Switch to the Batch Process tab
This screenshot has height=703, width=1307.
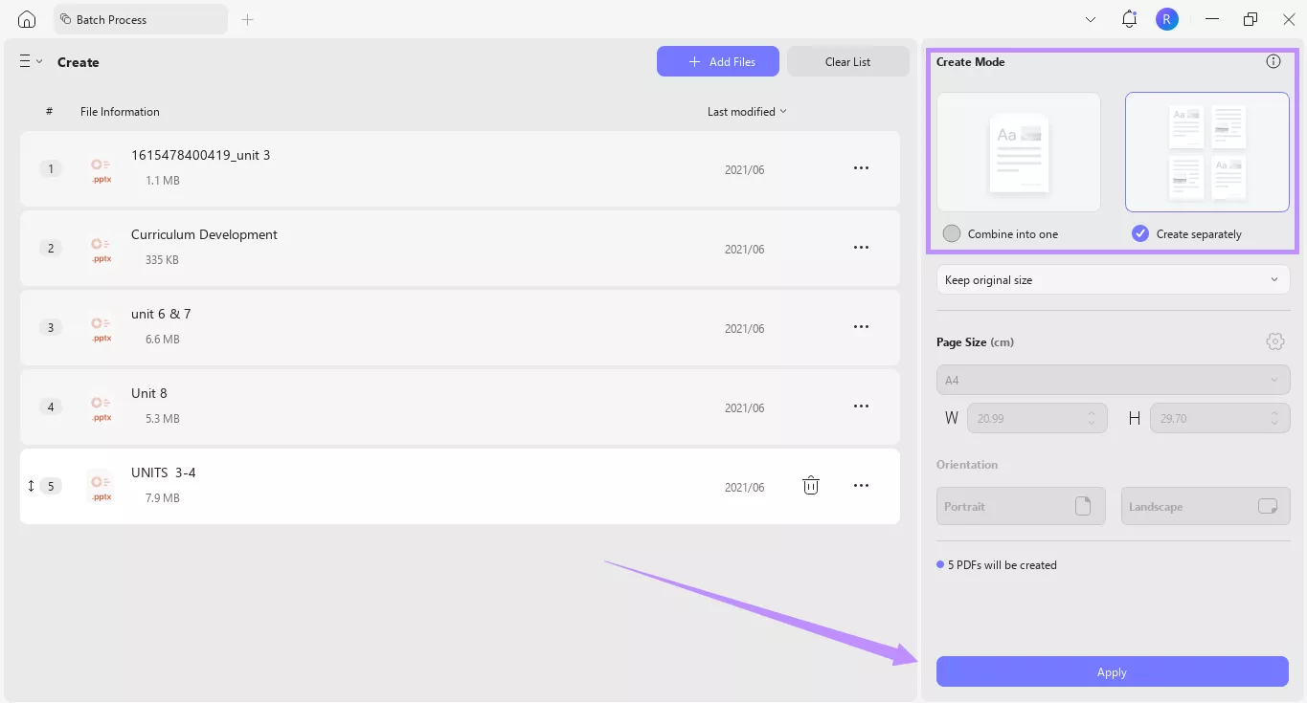(x=140, y=18)
